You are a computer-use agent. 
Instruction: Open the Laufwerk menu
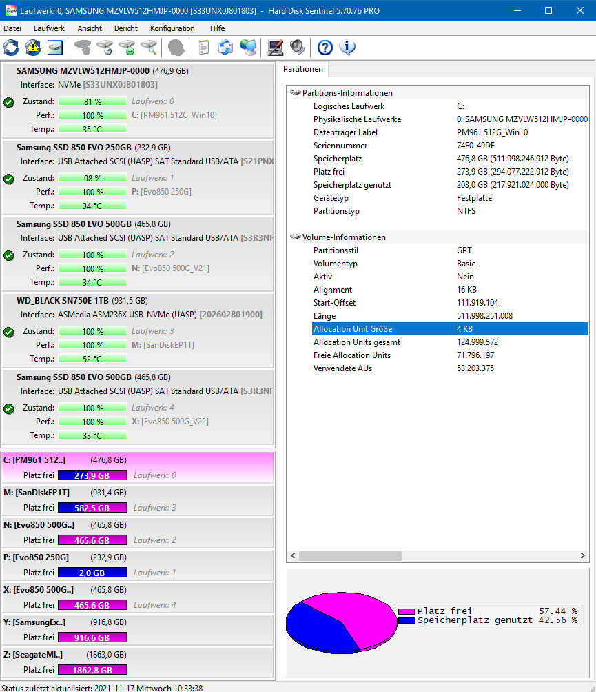click(x=49, y=28)
